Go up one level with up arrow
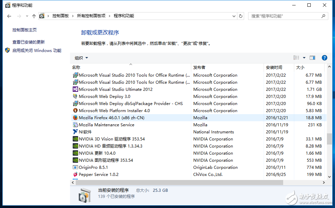The image size is (335, 208). click(34, 16)
